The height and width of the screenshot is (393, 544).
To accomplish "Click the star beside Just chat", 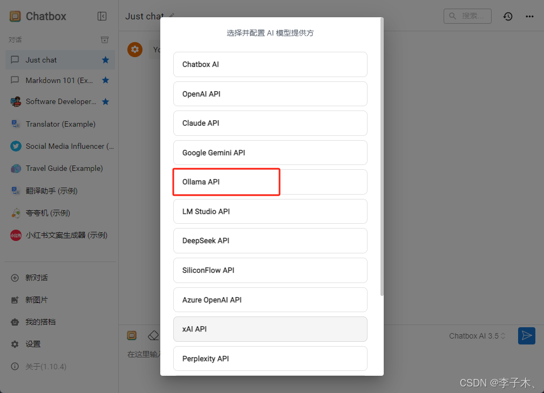I will point(105,60).
